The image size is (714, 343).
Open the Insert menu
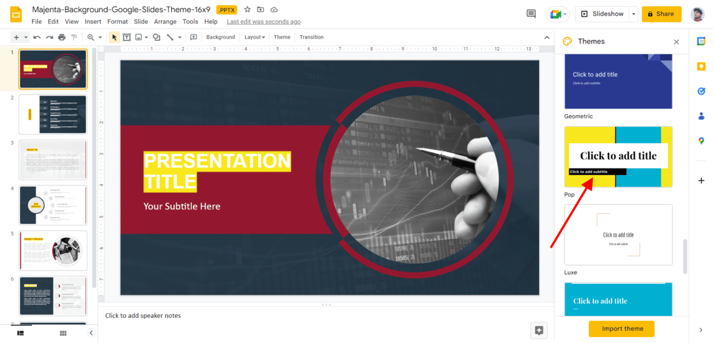click(x=93, y=22)
